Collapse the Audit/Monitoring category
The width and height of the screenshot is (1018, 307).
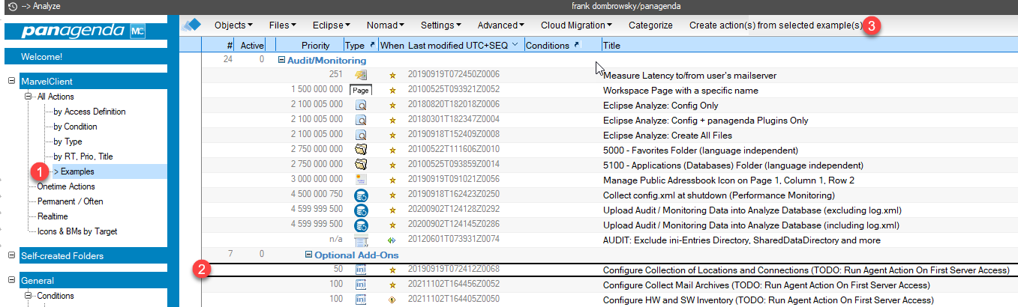pyautogui.click(x=282, y=60)
